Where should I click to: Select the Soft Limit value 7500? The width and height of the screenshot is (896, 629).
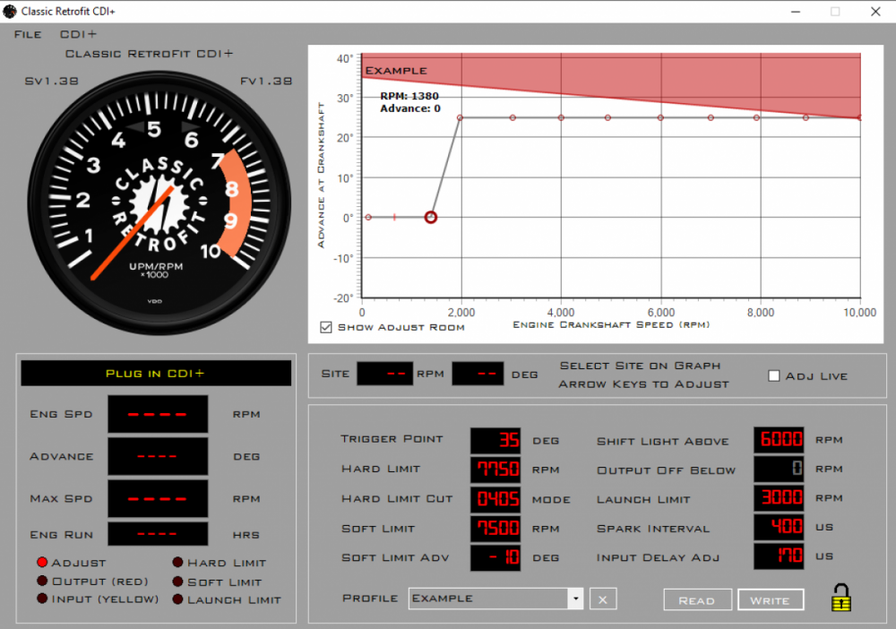[495, 528]
